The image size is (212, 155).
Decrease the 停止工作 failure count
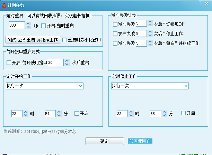pos(150,35)
